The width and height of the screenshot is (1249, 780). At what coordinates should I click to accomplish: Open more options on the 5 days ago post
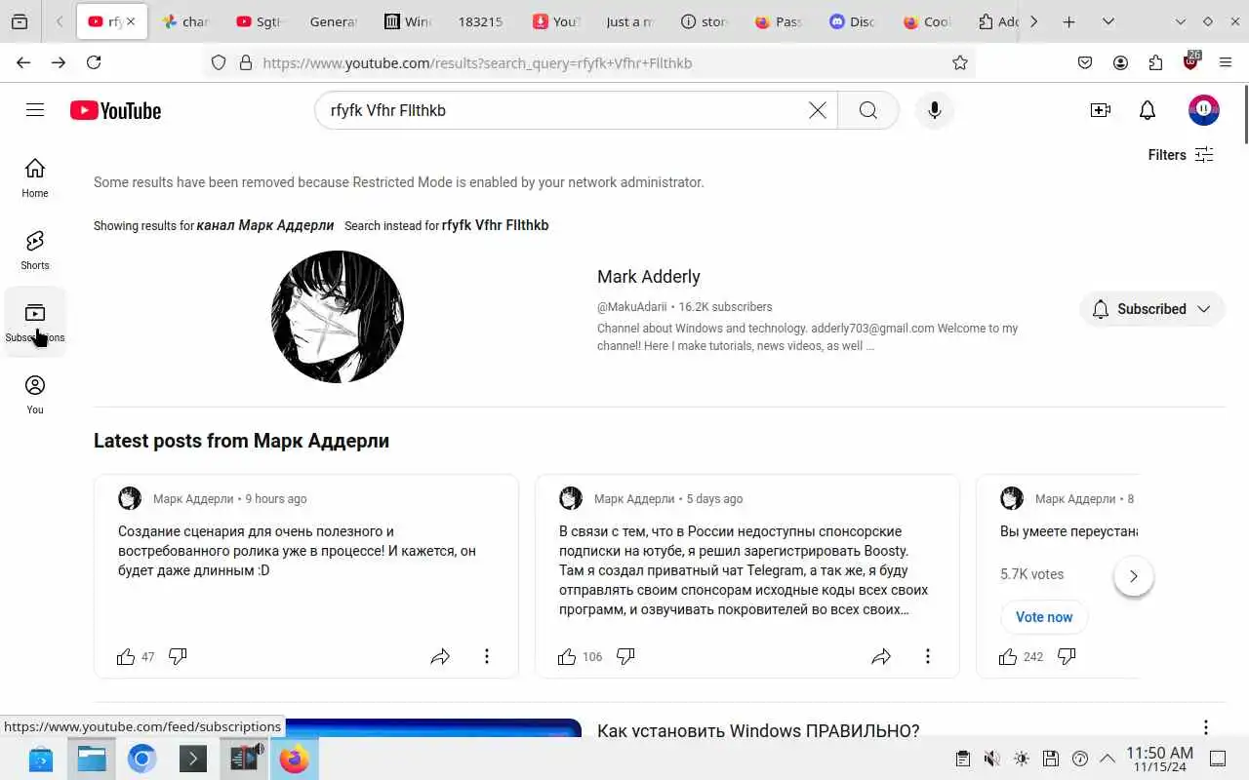[x=928, y=657]
